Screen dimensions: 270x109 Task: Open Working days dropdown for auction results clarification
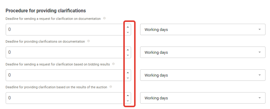coord(203,98)
